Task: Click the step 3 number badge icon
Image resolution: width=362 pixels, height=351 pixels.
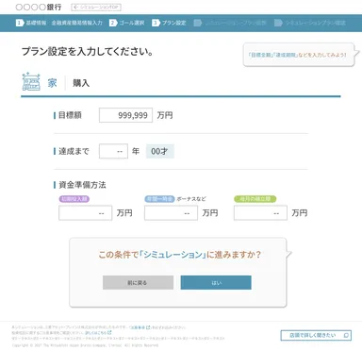Action: (156, 23)
